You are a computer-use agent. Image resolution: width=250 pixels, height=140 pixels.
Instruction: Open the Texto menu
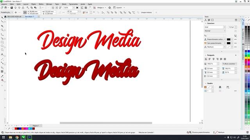tap(57, 4)
